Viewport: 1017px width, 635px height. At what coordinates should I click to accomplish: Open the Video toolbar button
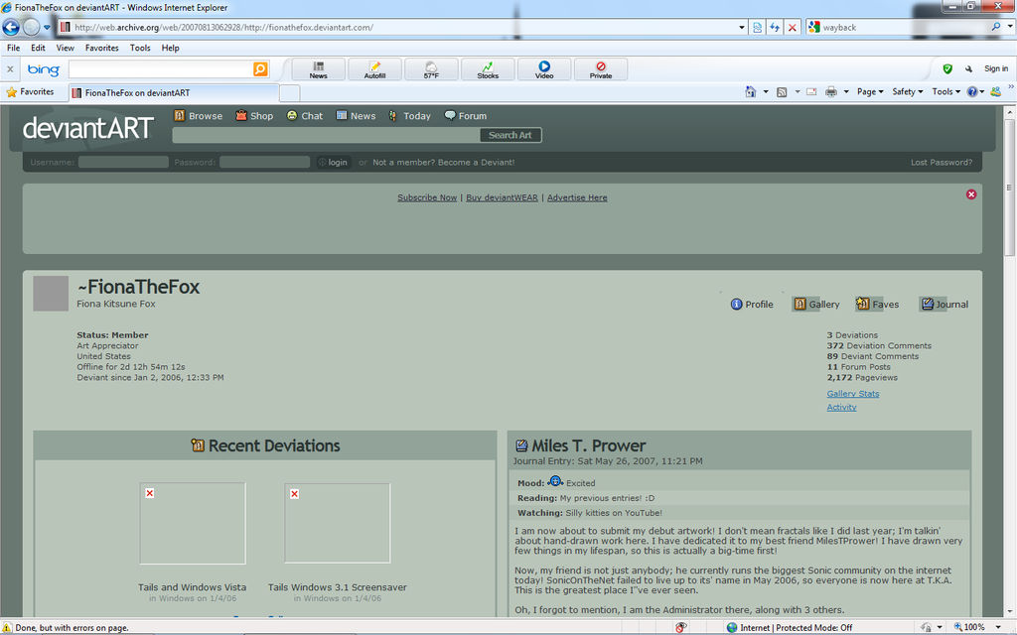(544, 69)
